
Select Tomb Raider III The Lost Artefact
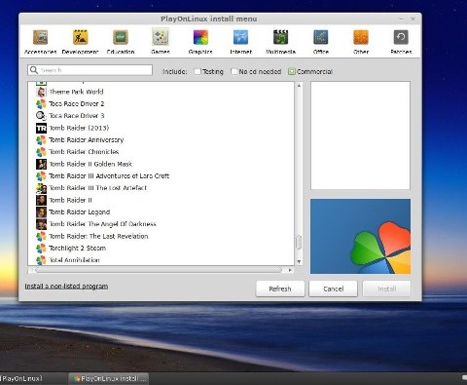tap(98, 188)
